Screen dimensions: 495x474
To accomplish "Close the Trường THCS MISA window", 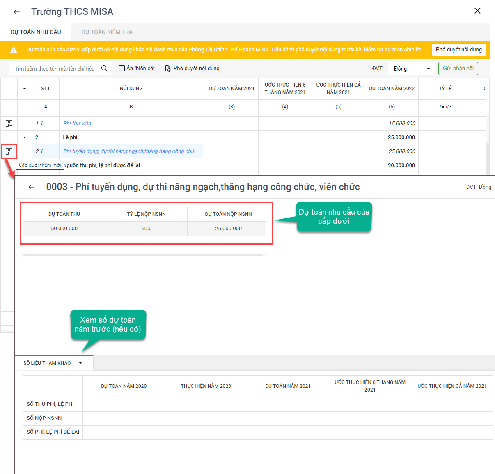I will point(477,11).
